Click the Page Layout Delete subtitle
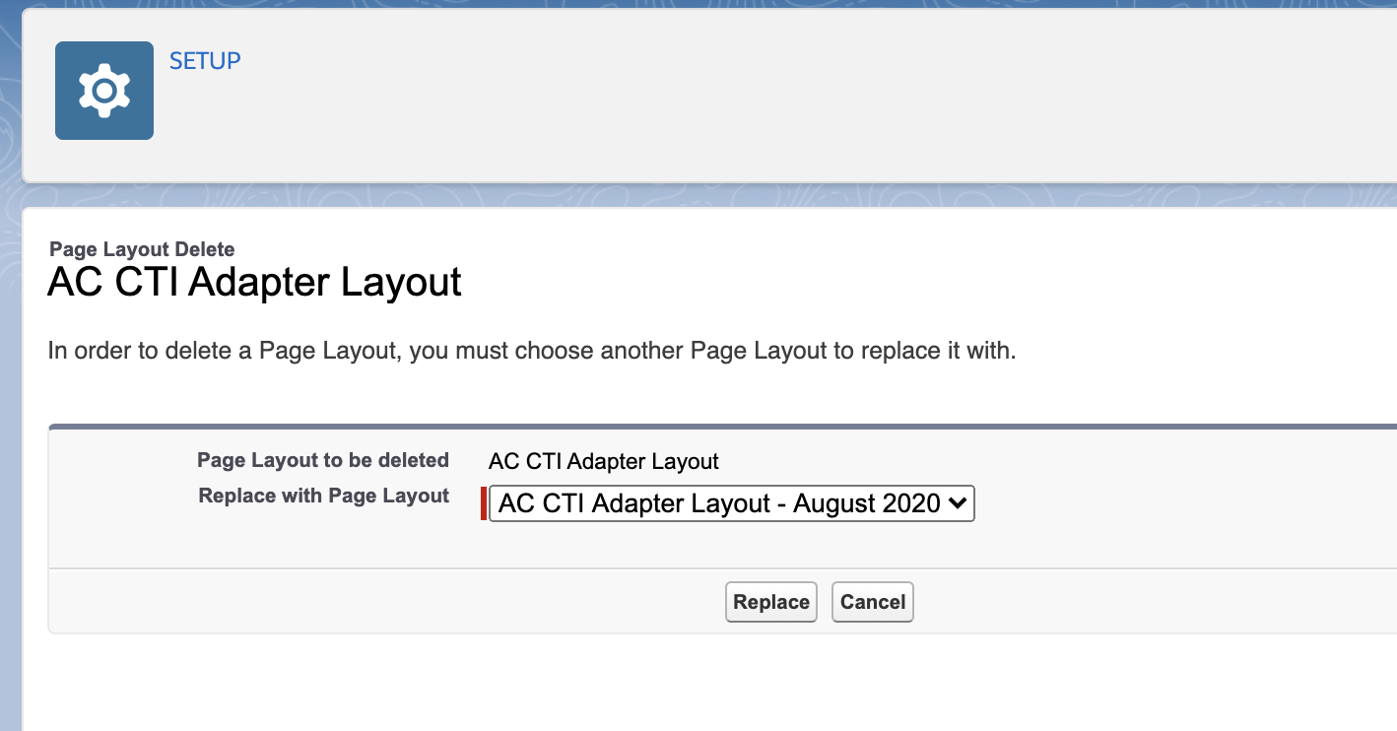The width and height of the screenshot is (1397, 731). point(142,249)
